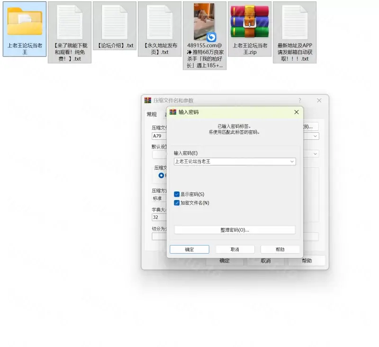The image size is (379, 347).
Task: Select the 【论坛介绍】.txt file icon
Action: [x=114, y=22]
